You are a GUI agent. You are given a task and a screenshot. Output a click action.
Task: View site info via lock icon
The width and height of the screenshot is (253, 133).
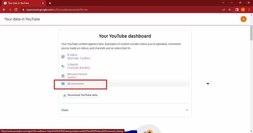(x=23, y=10)
